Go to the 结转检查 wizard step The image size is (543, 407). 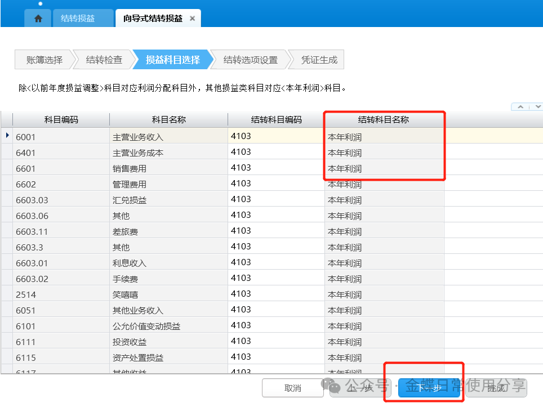click(x=104, y=60)
